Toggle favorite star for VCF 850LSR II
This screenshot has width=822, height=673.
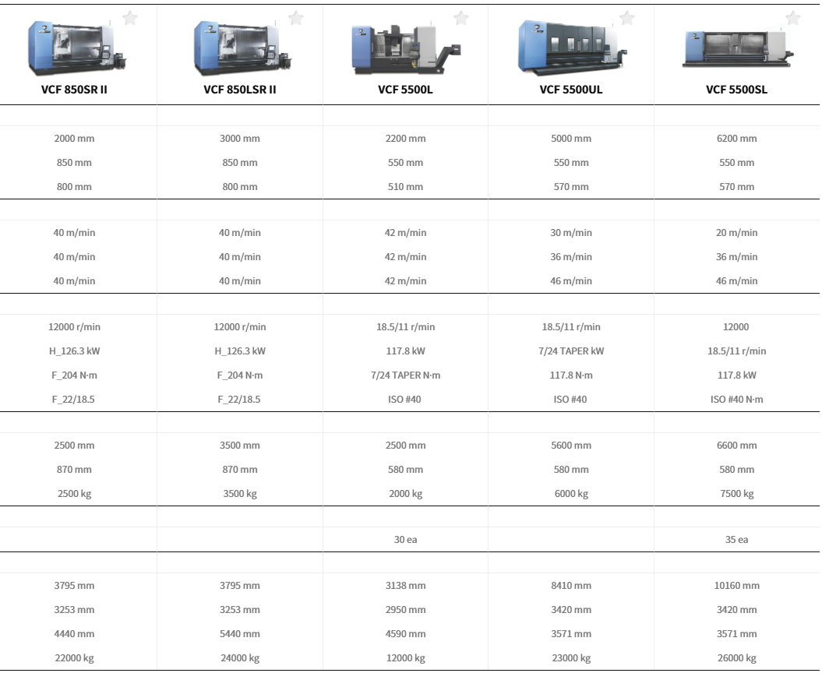click(296, 19)
